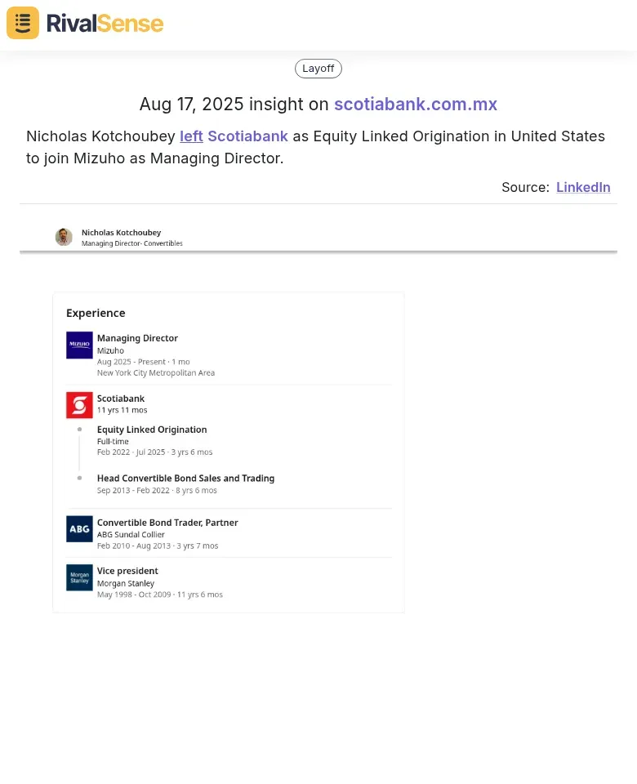Click the Layoff category tag

tap(318, 69)
